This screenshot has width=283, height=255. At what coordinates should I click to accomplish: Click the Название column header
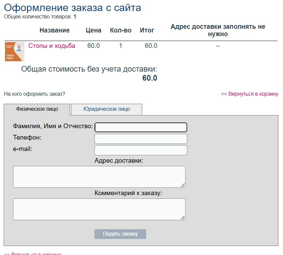(54, 30)
